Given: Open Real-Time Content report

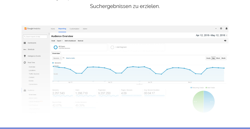Looking at the screenshot, I should [x=31, y=77].
